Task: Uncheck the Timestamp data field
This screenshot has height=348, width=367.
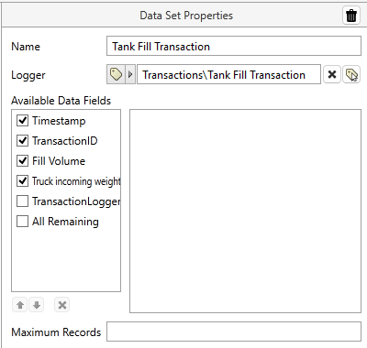Action: point(22,121)
